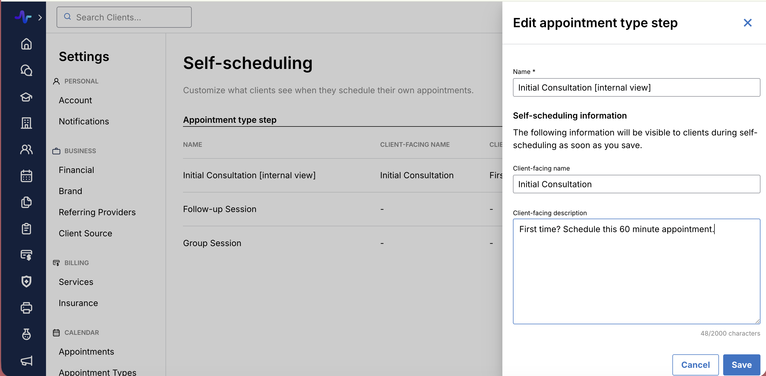This screenshot has width=766, height=376.
Task: Open the building organization sidebar icon
Action: [x=26, y=123]
